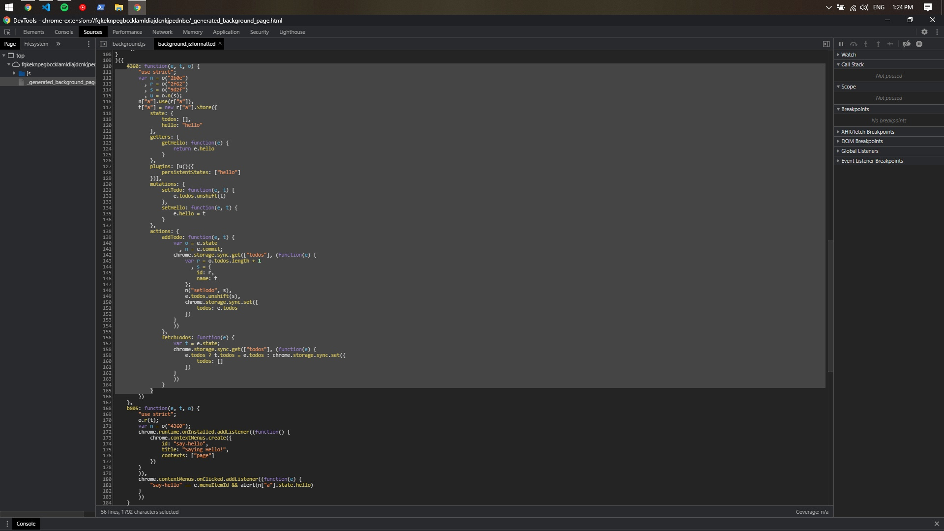Image resolution: width=944 pixels, height=531 pixels.
Task: Open the first Chrome taskbar icon
Action: (x=28, y=7)
